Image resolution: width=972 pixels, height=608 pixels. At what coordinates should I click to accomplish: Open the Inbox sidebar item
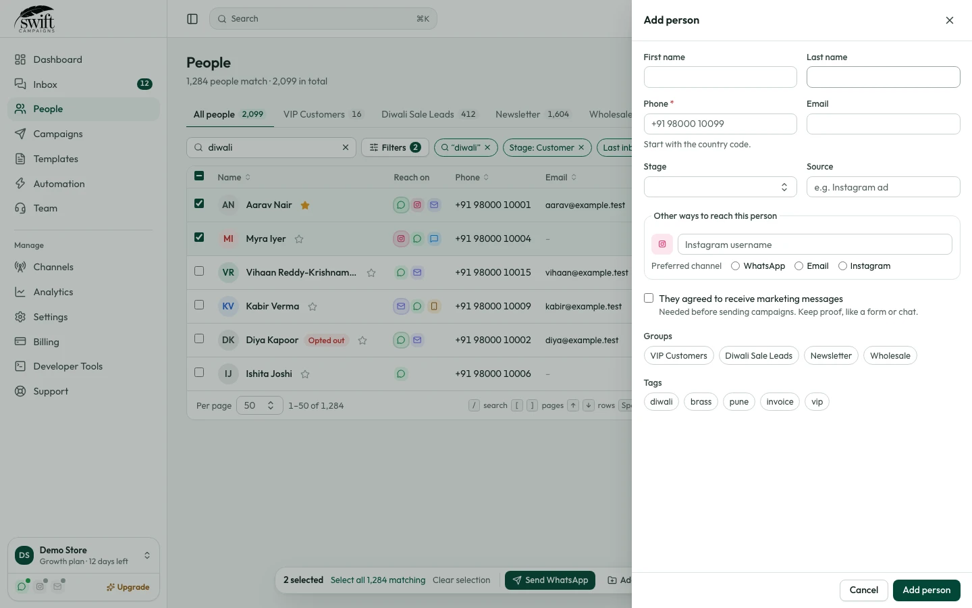click(x=84, y=84)
